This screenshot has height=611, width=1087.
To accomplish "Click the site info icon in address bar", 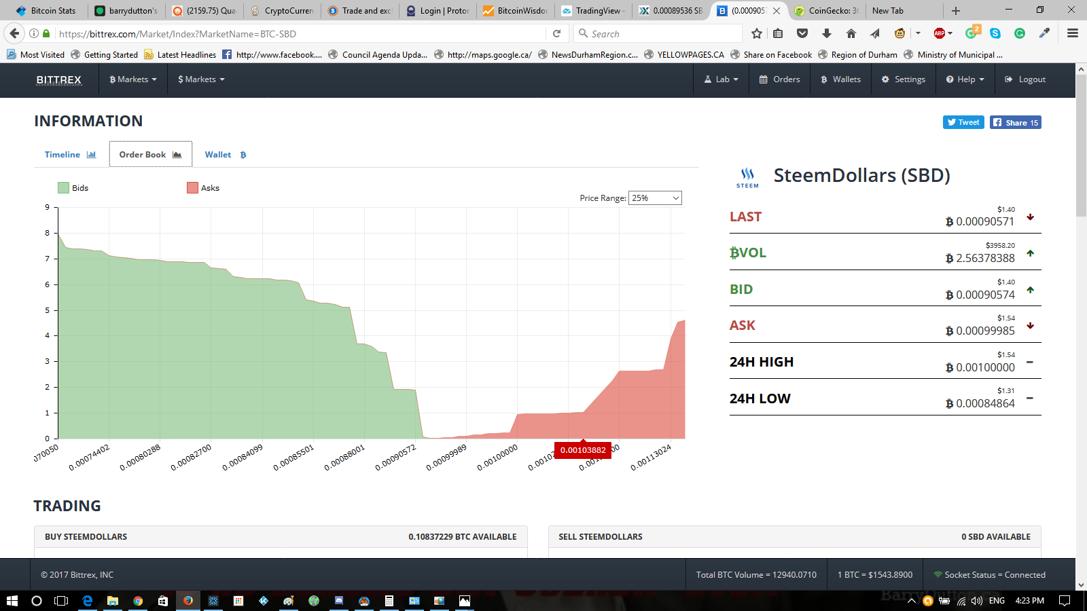I will pos(33,33).
